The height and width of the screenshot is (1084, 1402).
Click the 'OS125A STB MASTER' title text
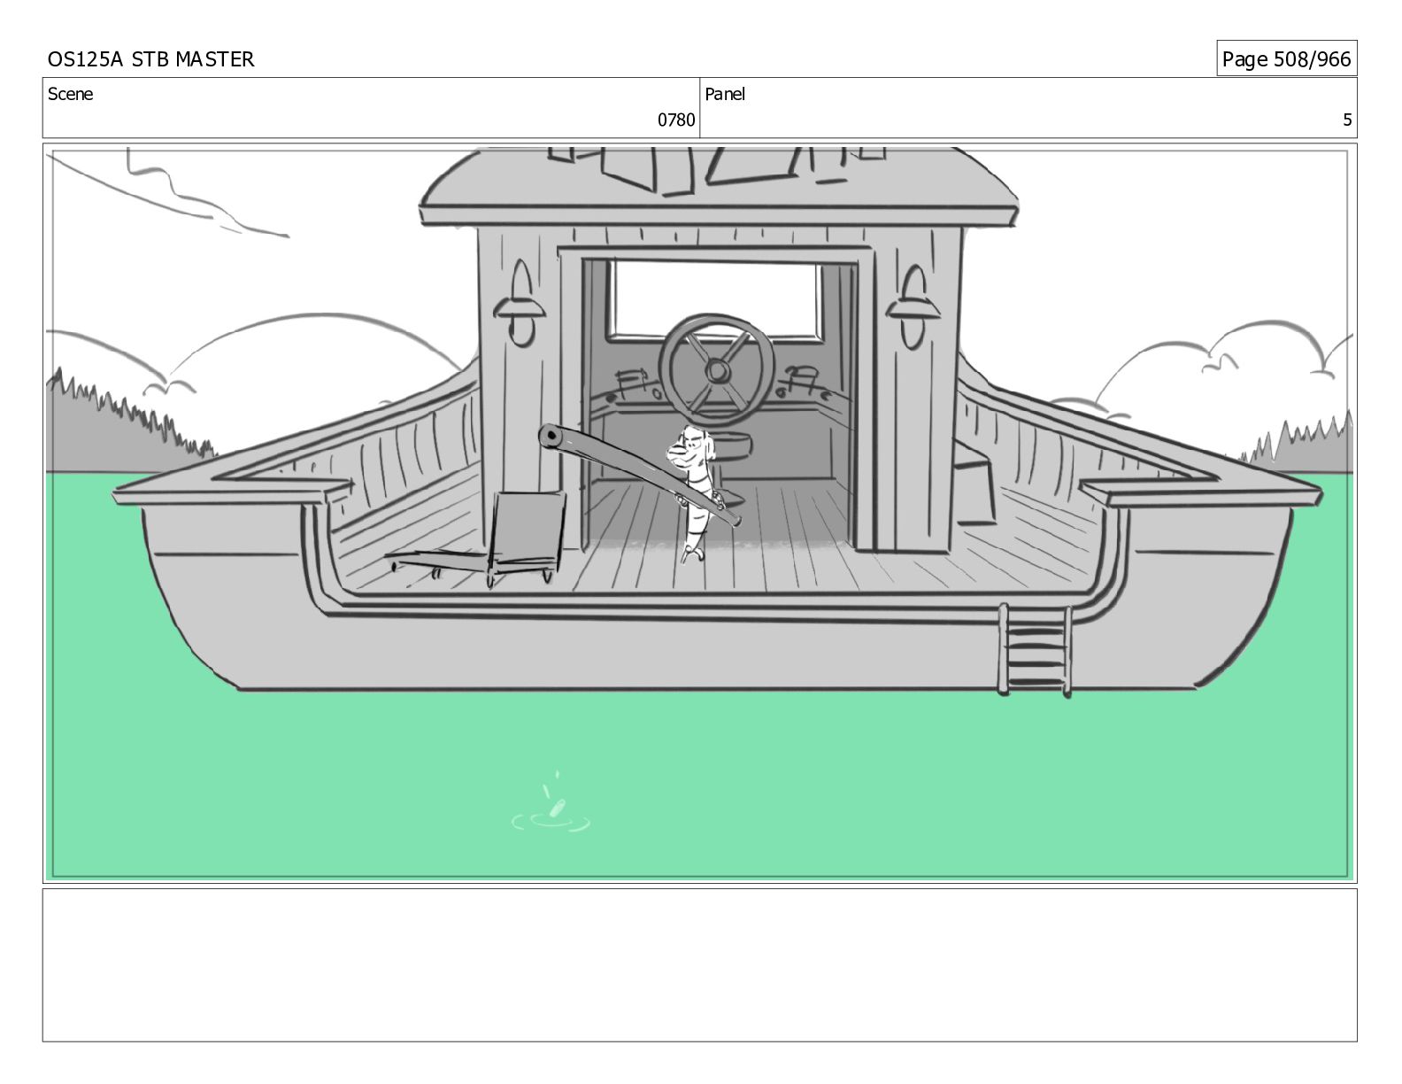[x=150, y=59]
